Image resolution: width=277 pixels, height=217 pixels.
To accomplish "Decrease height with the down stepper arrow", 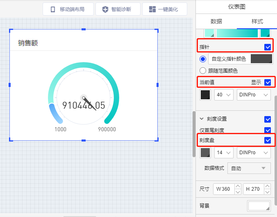I will coord(267,192).
